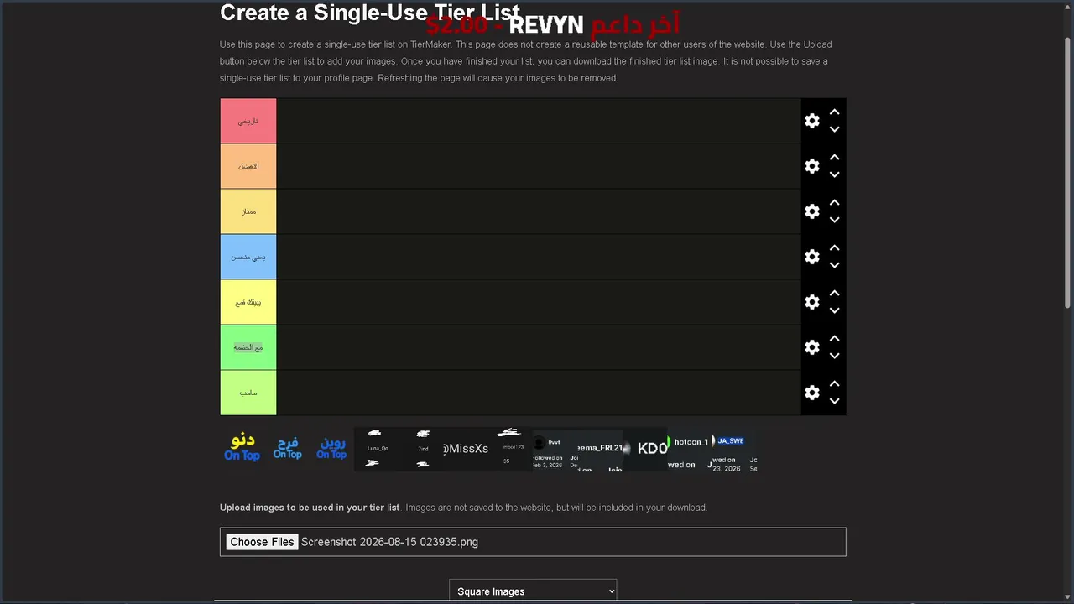
Task: Select the @MissXs image tile
Action: (x=465, y=449)
